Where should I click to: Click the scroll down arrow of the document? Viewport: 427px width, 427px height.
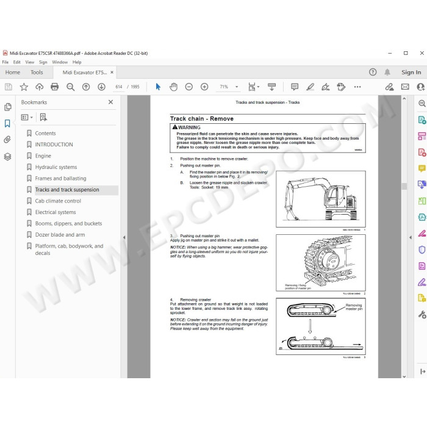coord(404,376)
